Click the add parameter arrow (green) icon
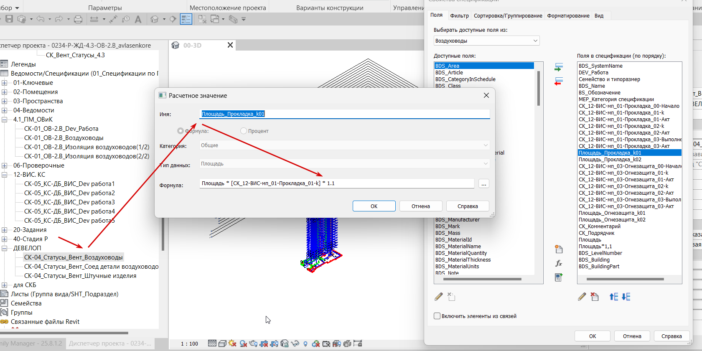This screenshot has height=351, width=702. (559, 67)
